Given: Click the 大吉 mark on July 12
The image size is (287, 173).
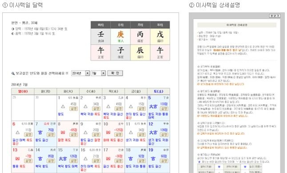Looking at the screenshot, I should pos(153,132).
